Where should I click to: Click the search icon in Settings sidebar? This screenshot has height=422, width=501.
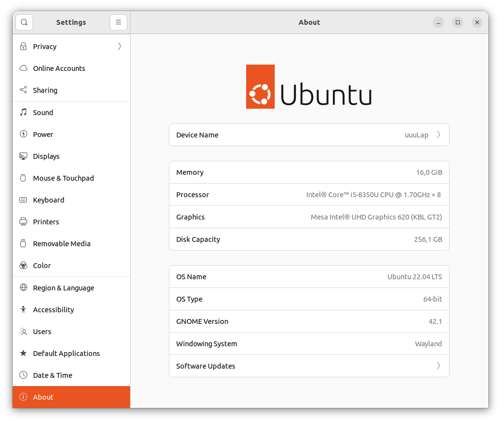[24, 22]
